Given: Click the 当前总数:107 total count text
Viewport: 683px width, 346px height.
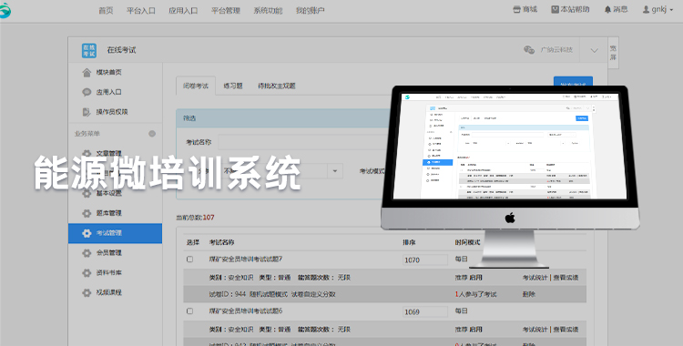Looking at the screenshot, I should click(x=195, y=217).
